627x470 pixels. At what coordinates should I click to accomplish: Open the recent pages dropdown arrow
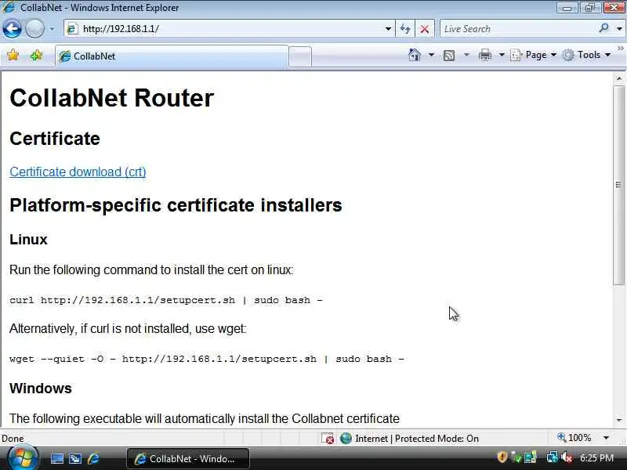coord(52,29)
